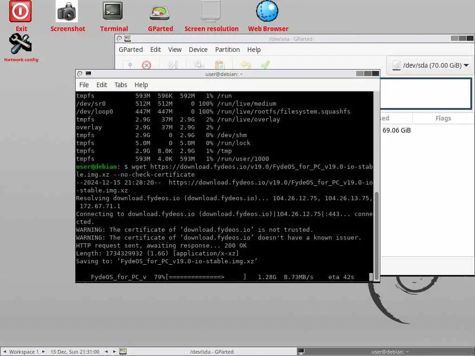Go to next workspace using right arrow
The height and width of the screenshot is (356, 475).
tap(44, 351)
